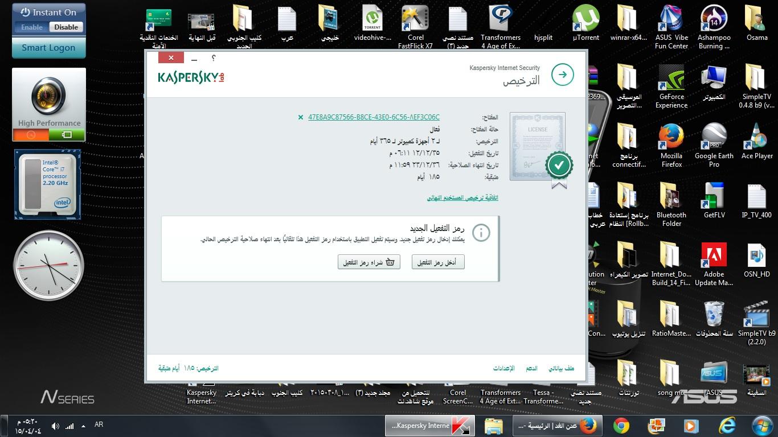Click license days remaining in Kaspersky footer

[189, 369]
